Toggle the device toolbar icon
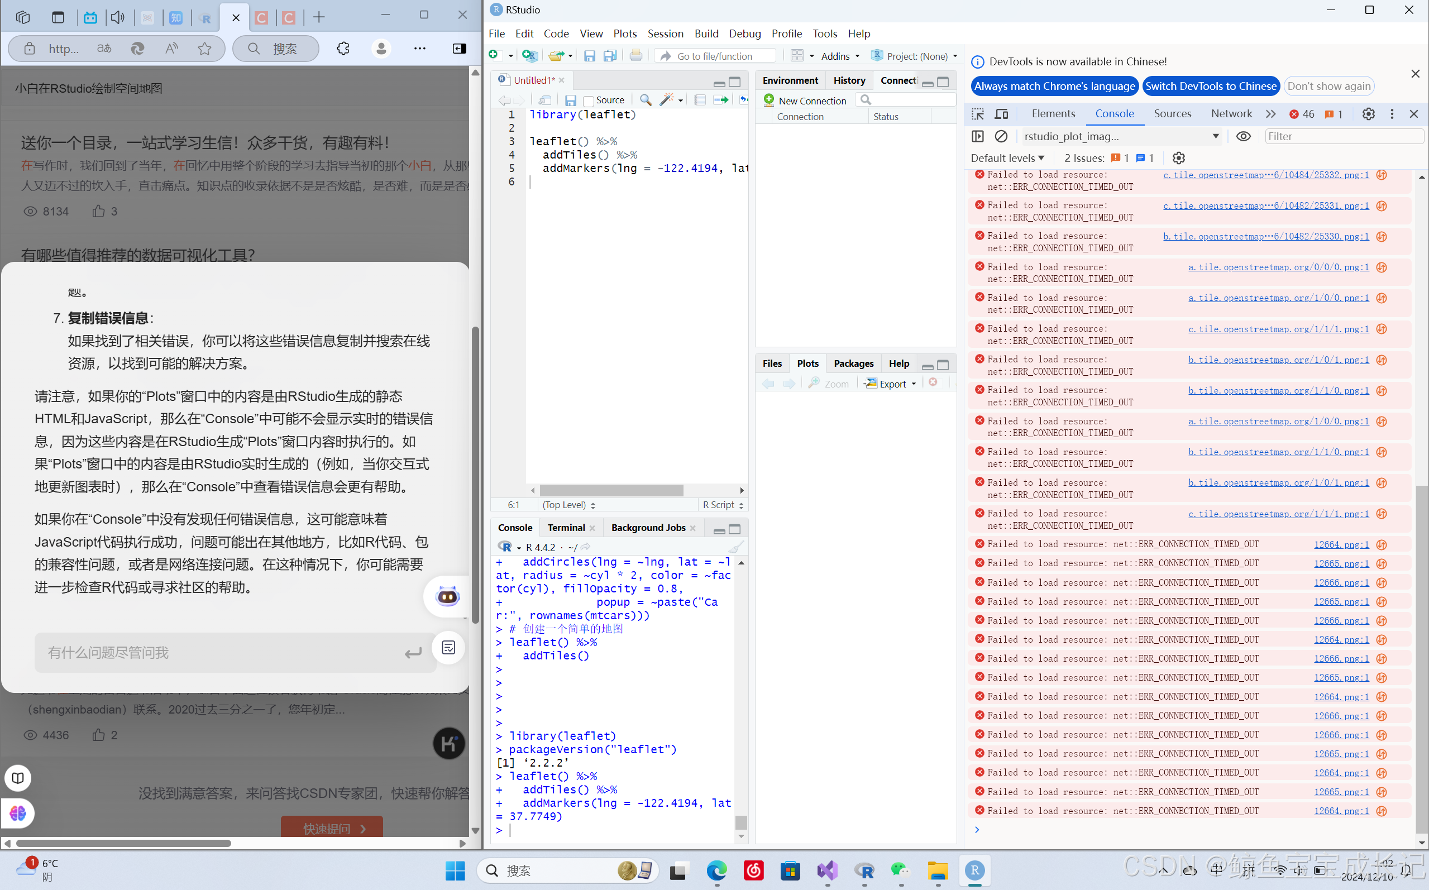 pyautogui.click(x=1002, y=114)
